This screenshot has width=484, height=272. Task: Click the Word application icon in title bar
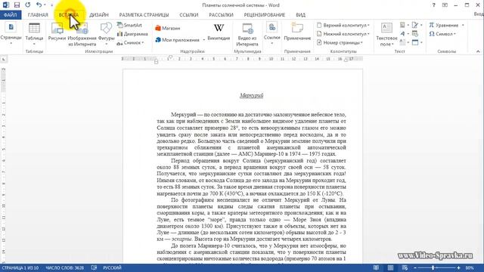click(5, 5)
